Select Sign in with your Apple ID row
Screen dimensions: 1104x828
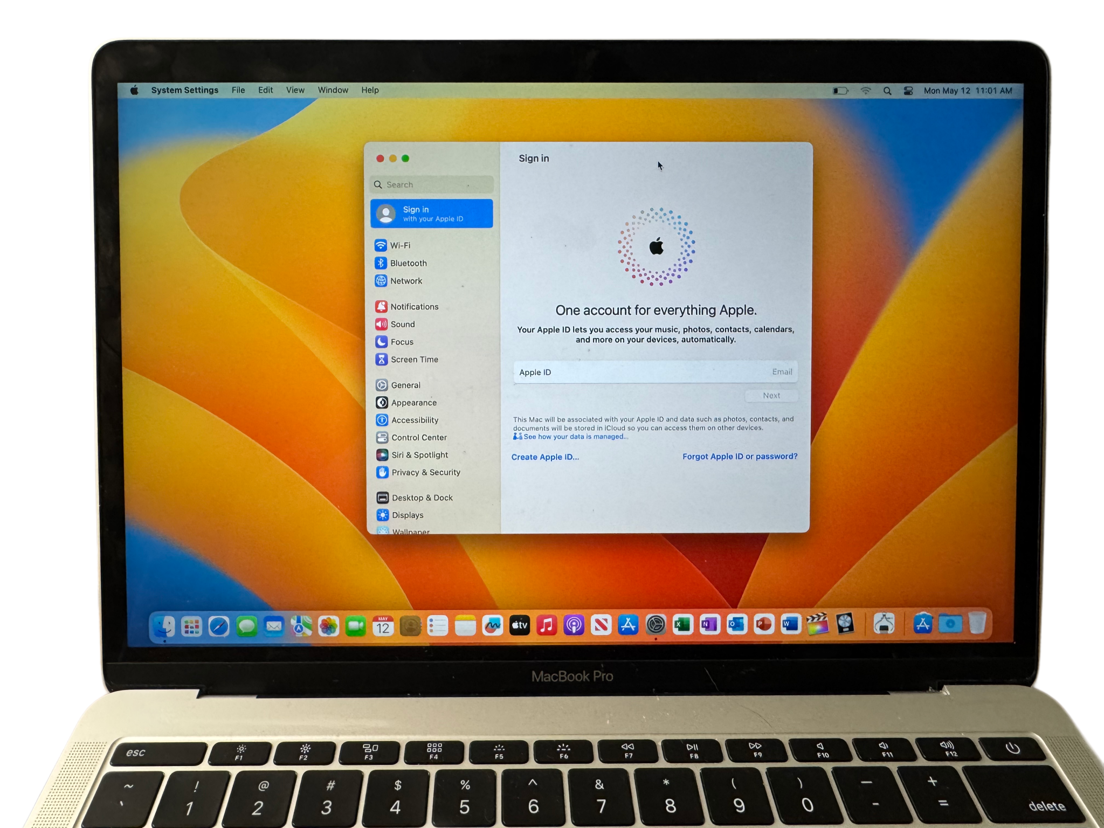[x=432, y=213]
